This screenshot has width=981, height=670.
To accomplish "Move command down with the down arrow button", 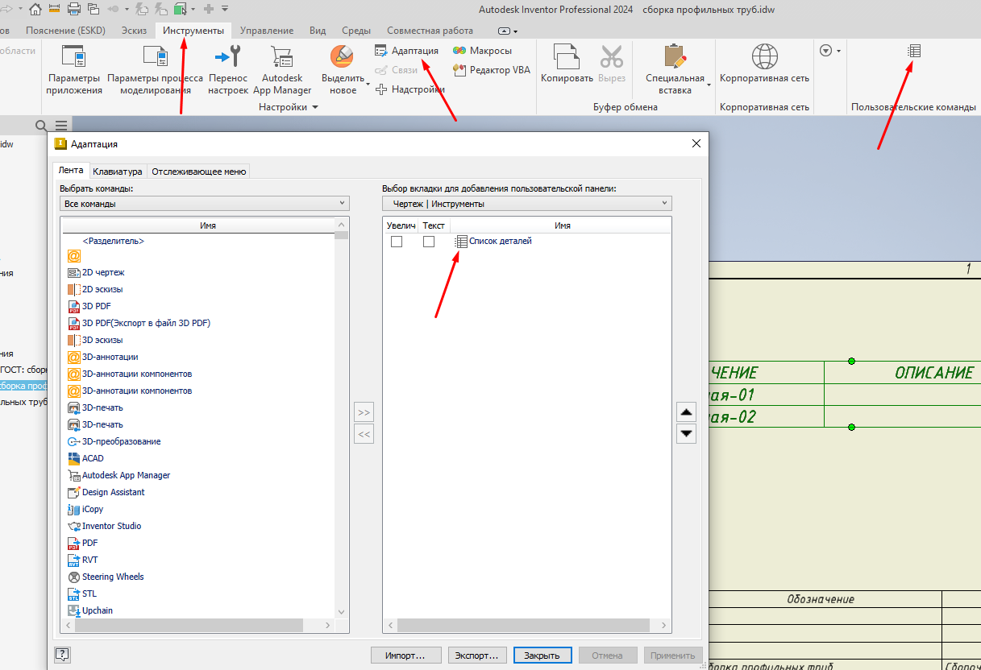I will tap(686, 433).
